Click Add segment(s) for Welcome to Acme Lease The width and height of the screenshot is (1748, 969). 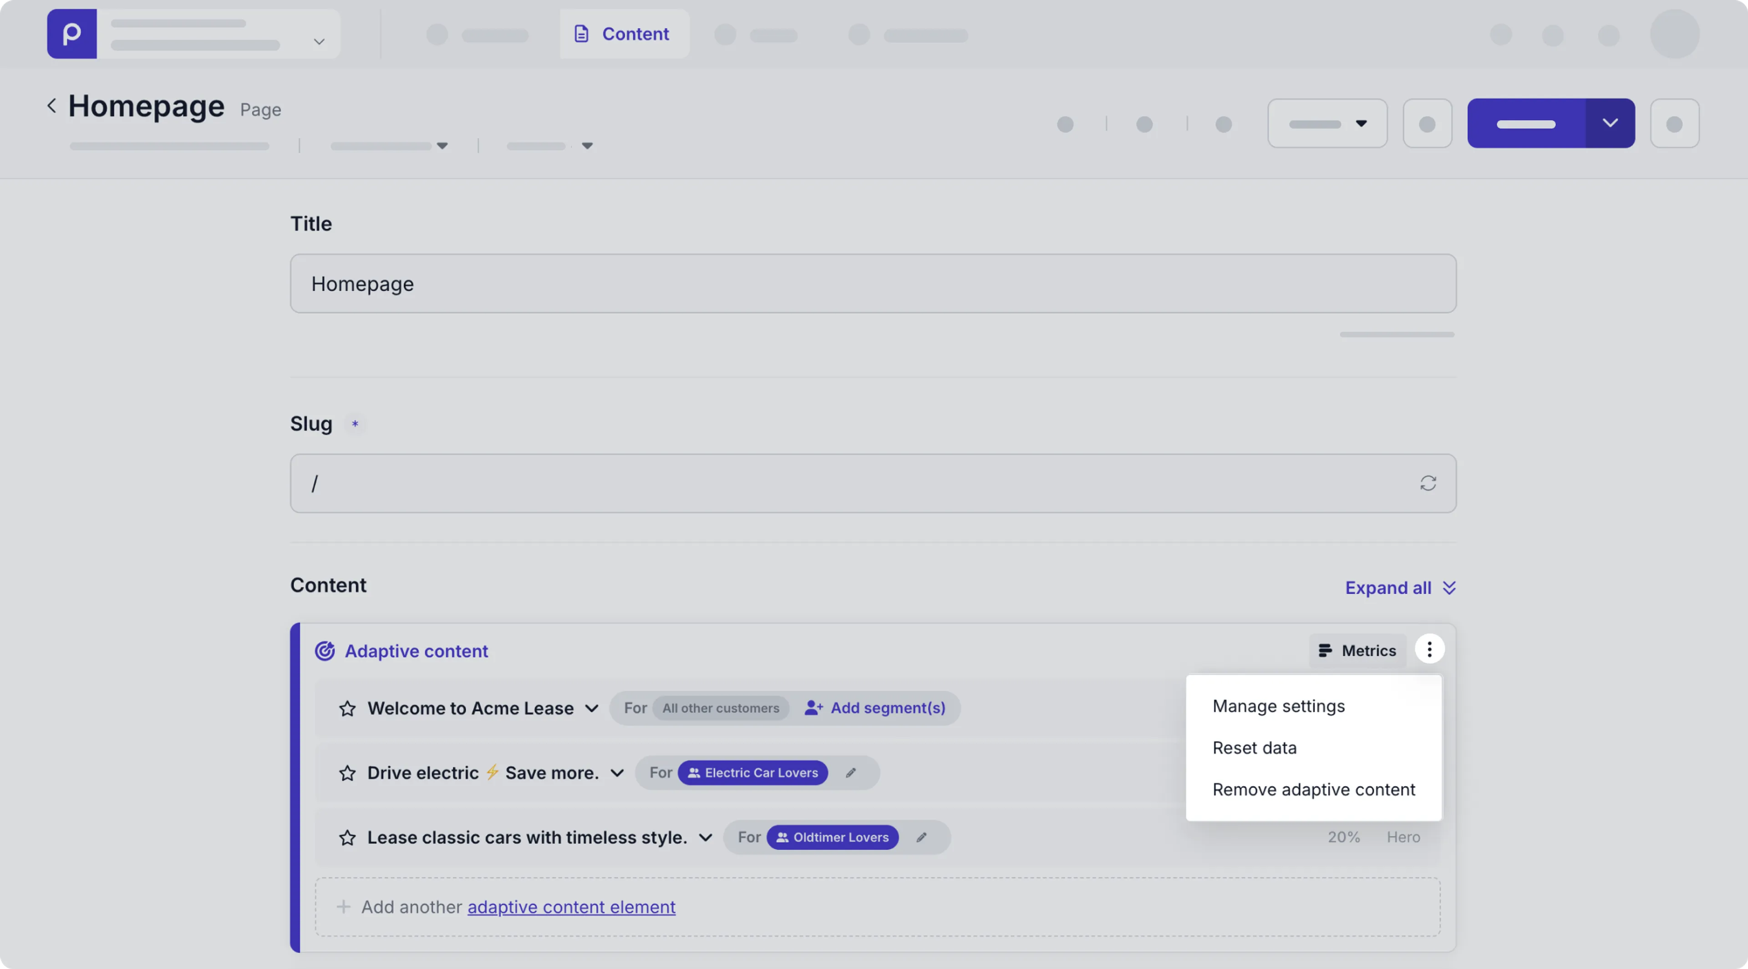(x=876, y=708)
